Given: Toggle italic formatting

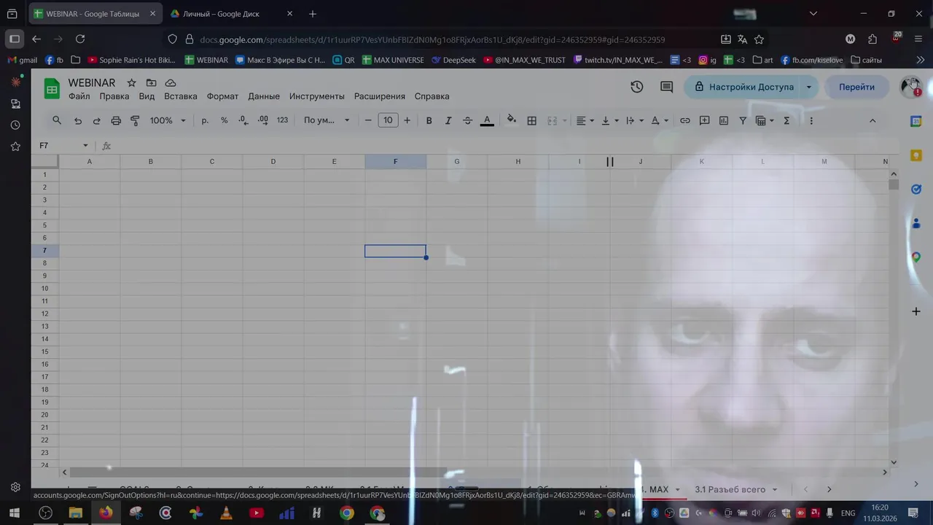Looking at the screenshot, I should pyautogui.click(x=448, y=120).
